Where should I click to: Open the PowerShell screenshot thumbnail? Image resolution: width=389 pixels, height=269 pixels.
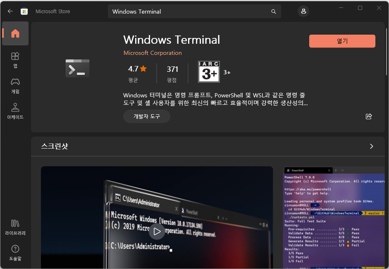click(x=334, y=217)
